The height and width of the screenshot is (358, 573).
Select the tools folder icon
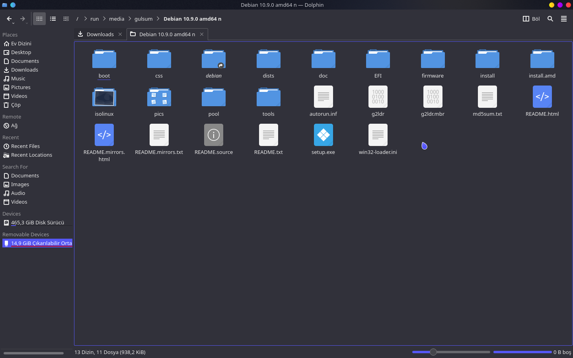point(269,97)
